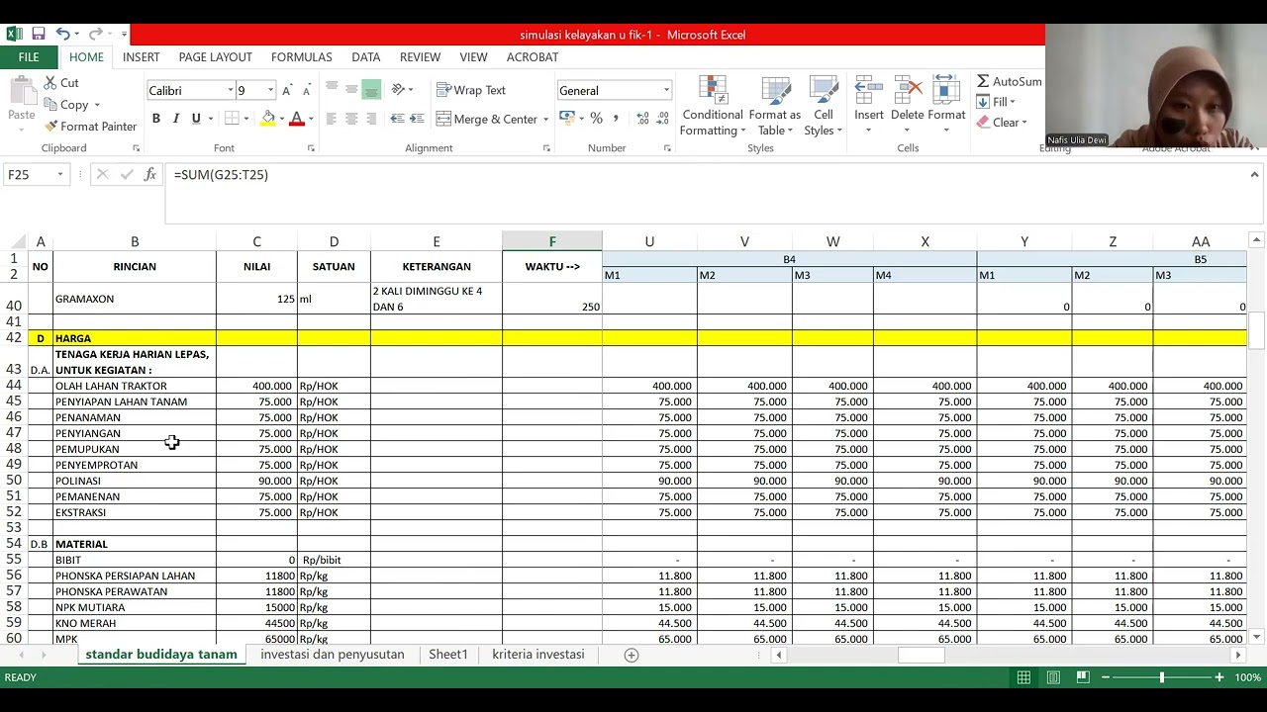
Task: Open the kriteria investasi sheet tab
Action: click(538, 655)
